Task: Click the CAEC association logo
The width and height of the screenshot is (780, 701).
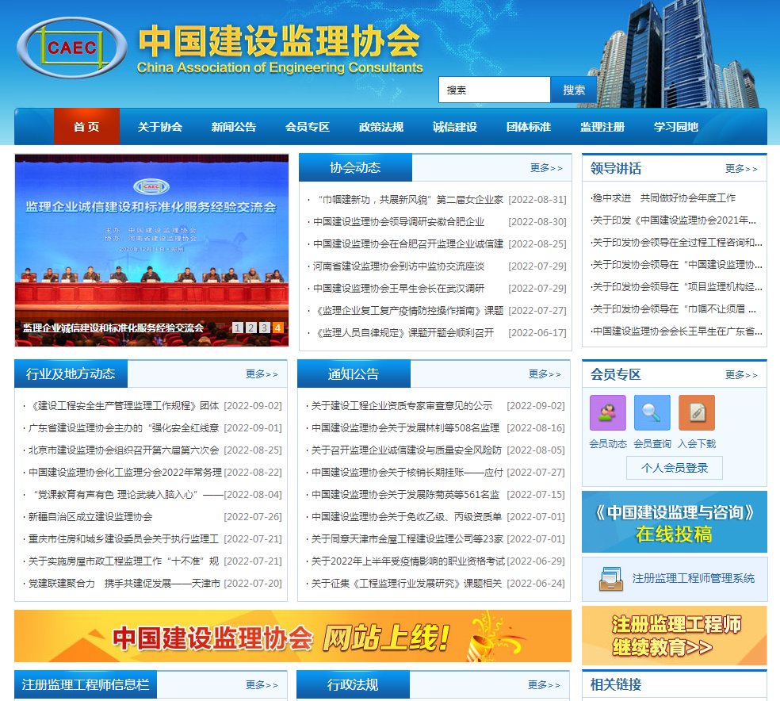Action: 71,48
